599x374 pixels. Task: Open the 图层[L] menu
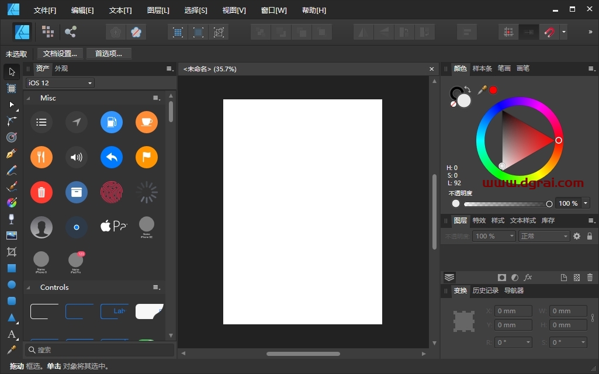(158, 11)
